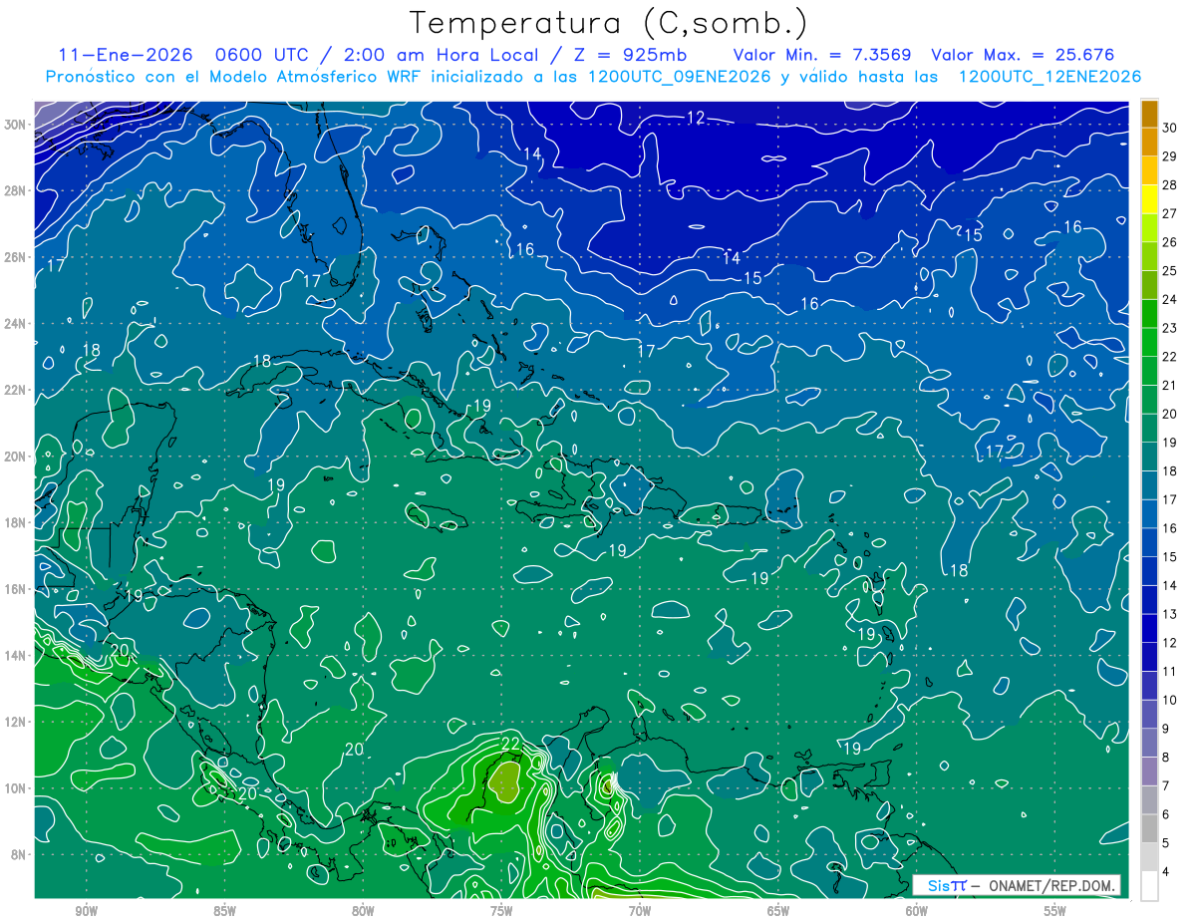
Task: Click the "20N" latitude axis label
Action: coord(15,457)
